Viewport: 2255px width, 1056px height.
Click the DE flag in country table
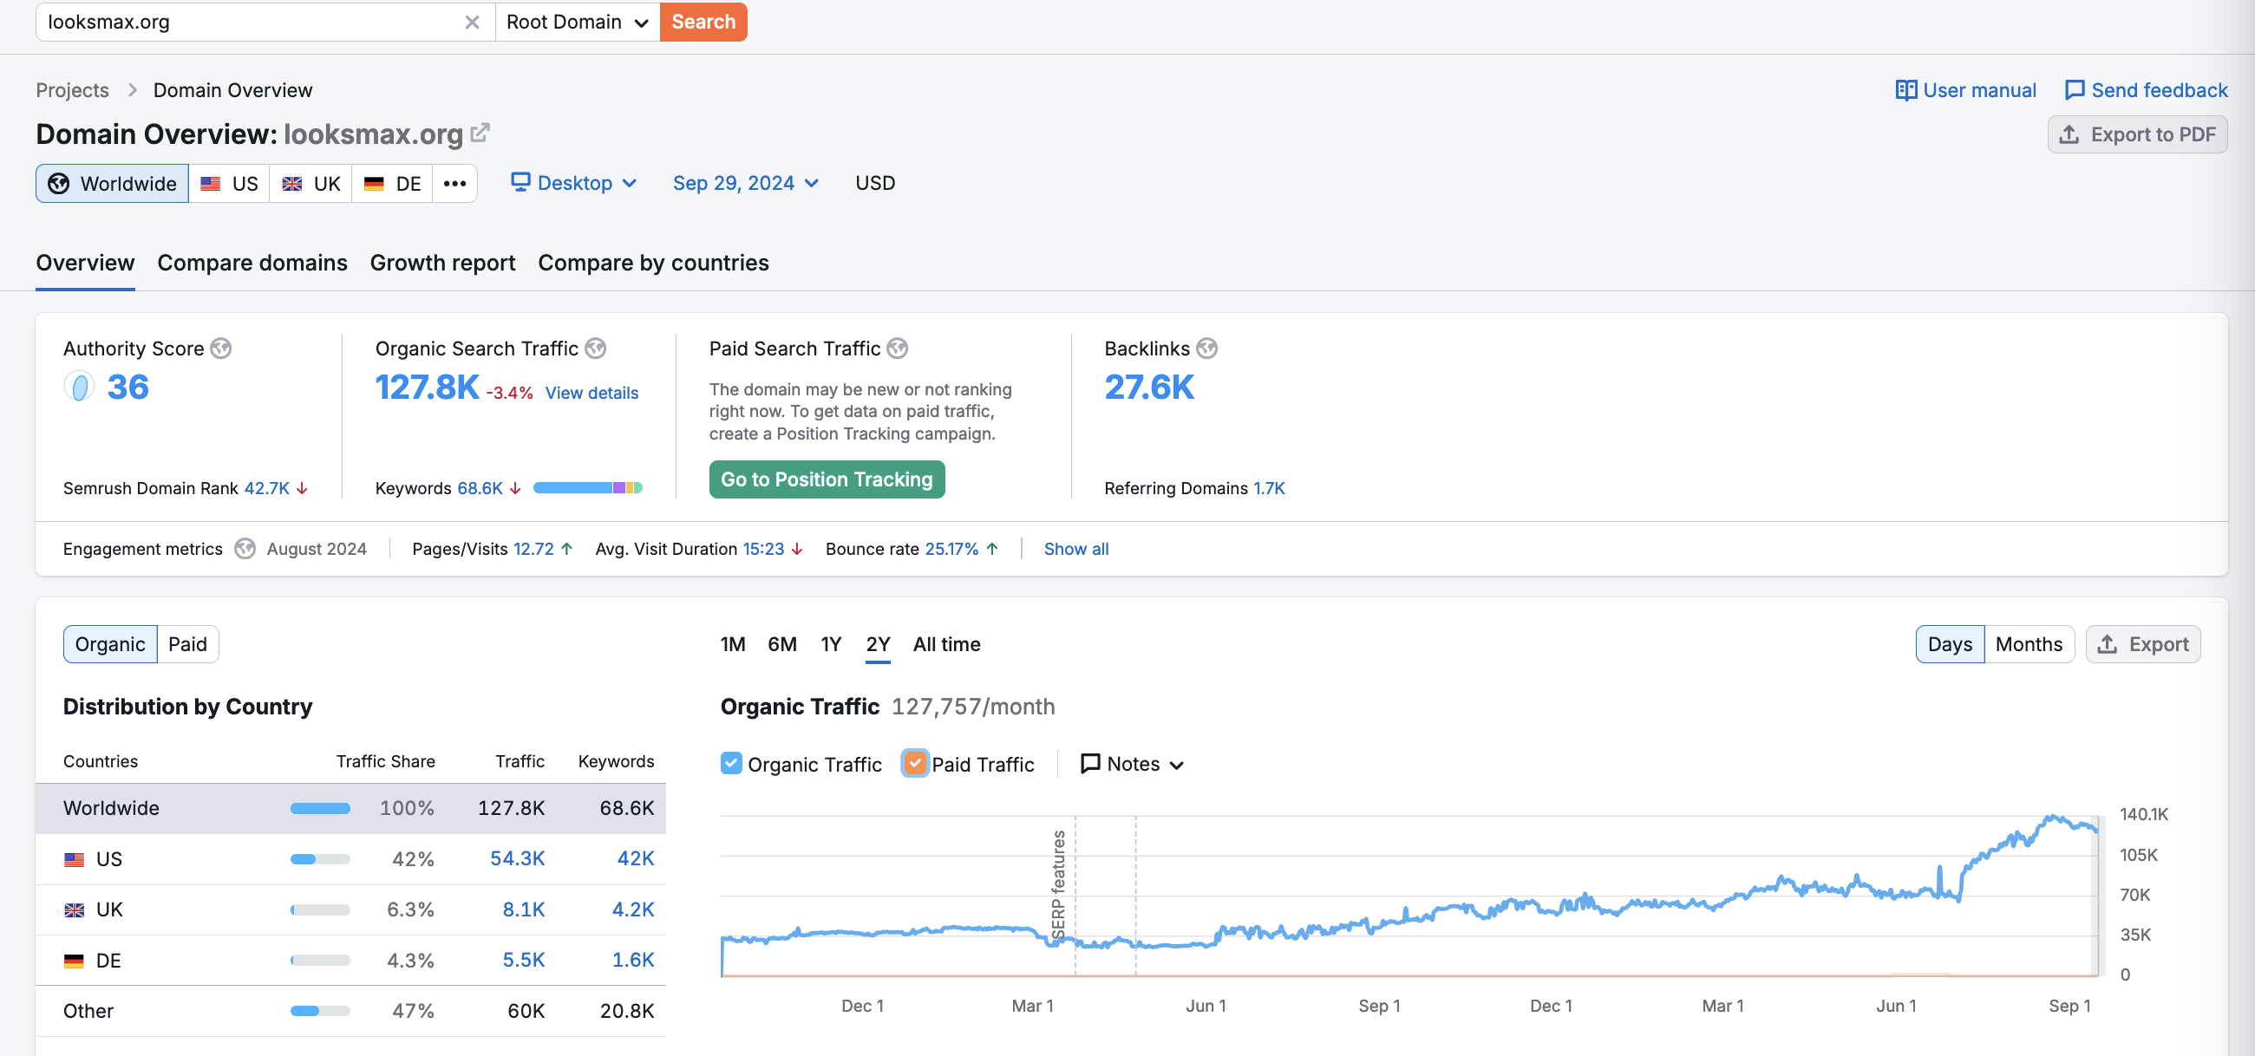point(75,961)
